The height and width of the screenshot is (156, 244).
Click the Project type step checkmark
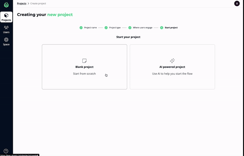tap(106, 27)
